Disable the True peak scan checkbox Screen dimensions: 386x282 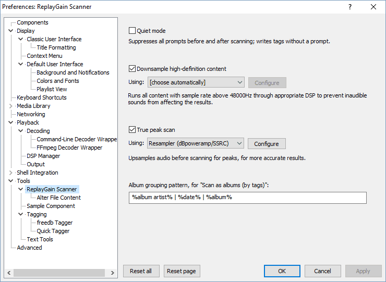tap(132, 130)
